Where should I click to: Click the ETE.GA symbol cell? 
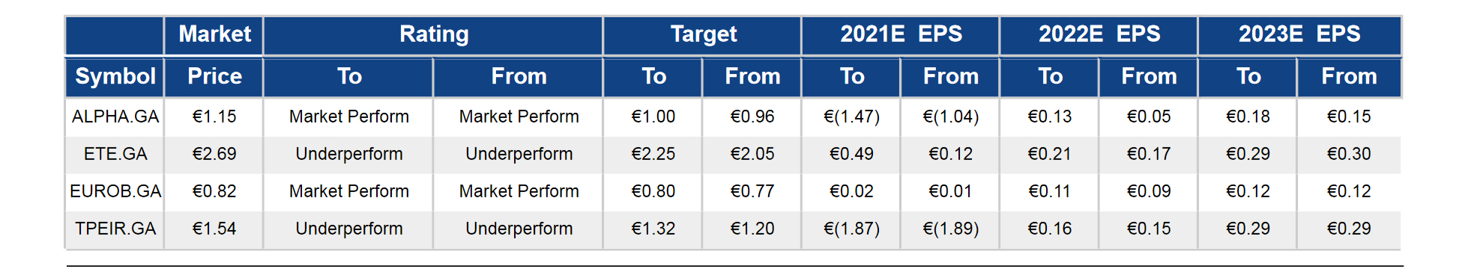115,154
